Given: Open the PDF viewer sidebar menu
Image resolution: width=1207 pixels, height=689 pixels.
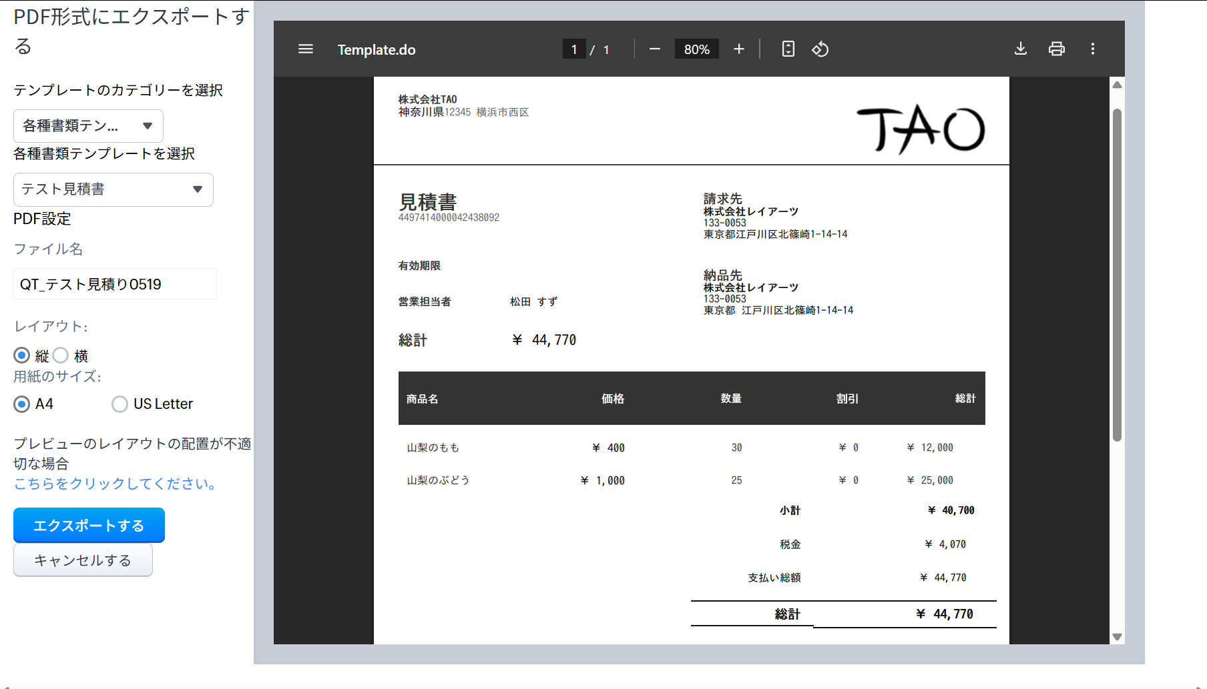Looking at the screenshot, I should coord(306,49).
